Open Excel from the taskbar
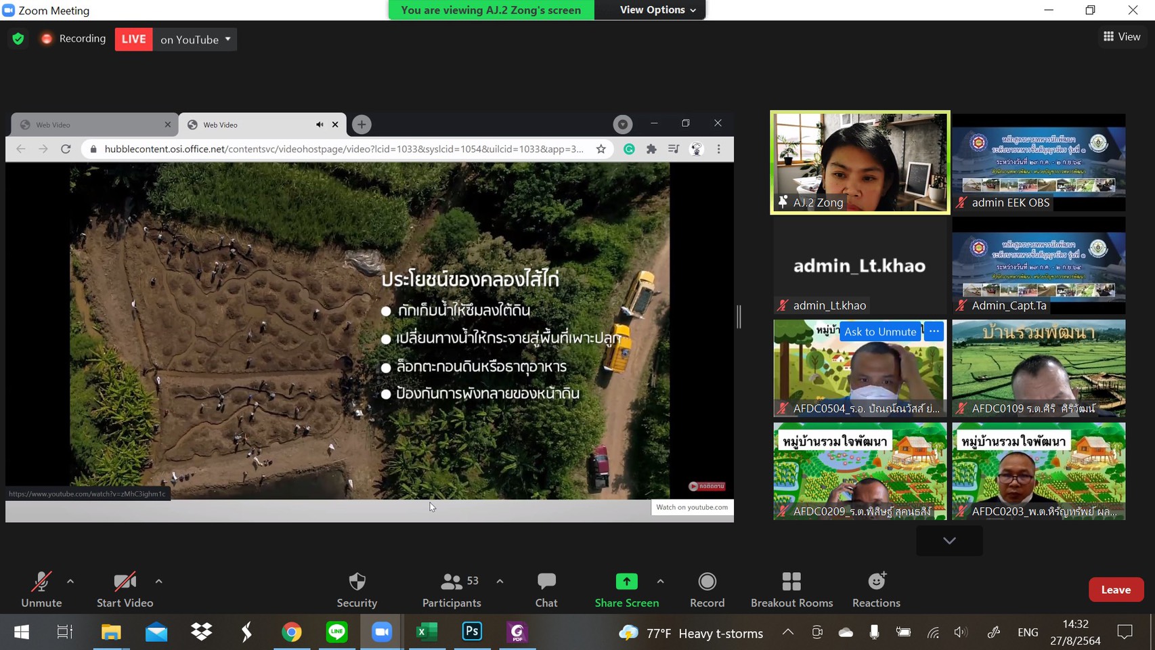The width and height of the screenshot is (1155, 650). (427, 632)
